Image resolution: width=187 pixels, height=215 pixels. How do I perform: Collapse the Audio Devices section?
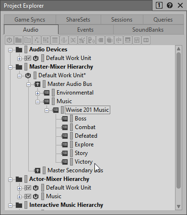pos(10,50)
